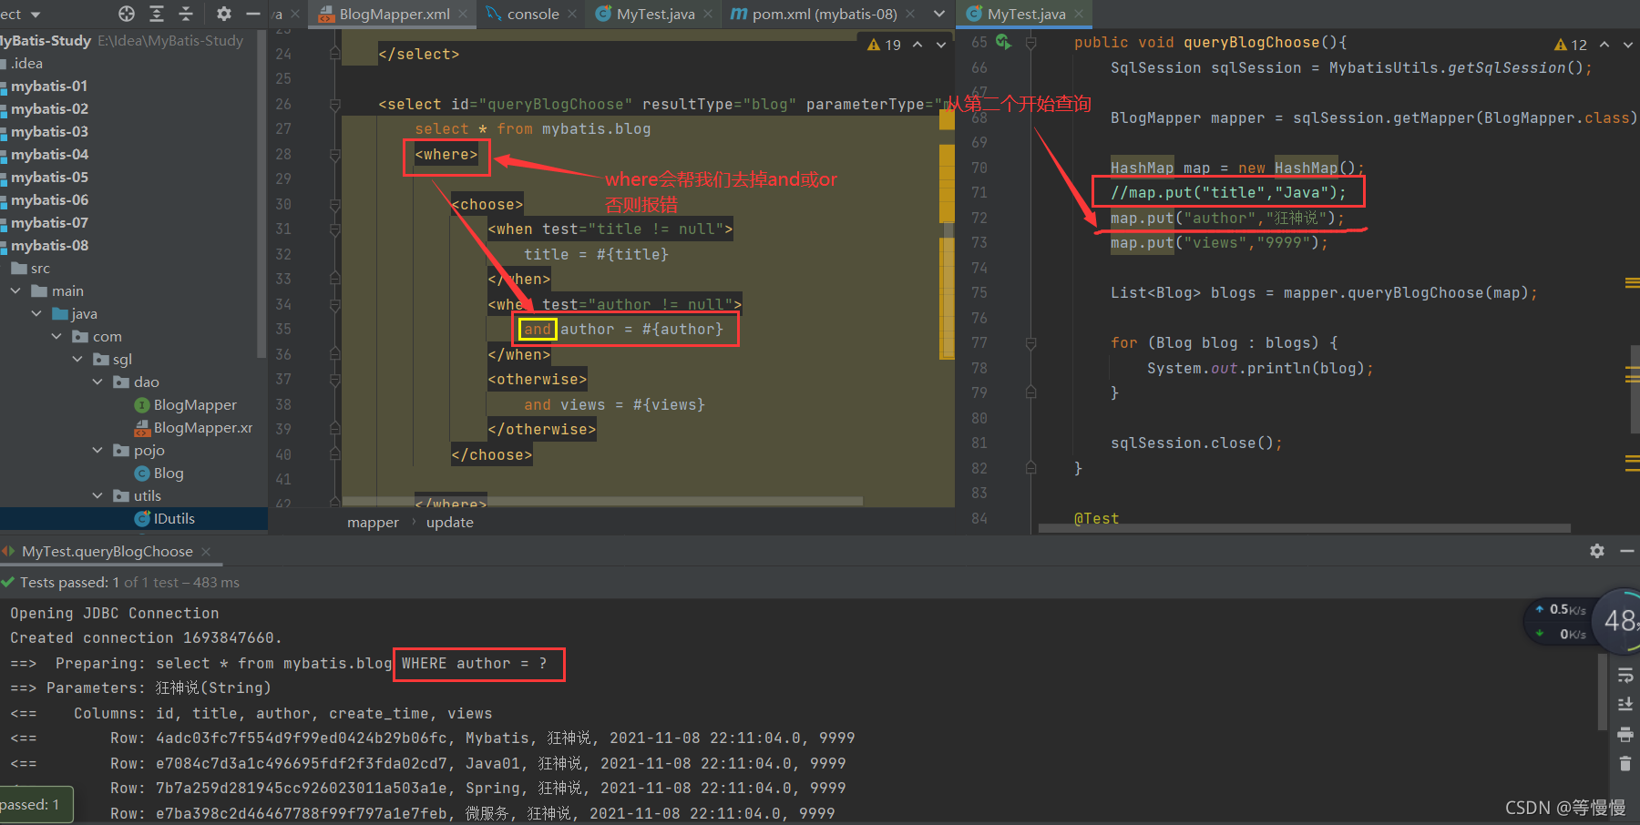Click 'Tests passed: 1' status text
Screen dimensions: 1640x825
[x=69, y=583]
